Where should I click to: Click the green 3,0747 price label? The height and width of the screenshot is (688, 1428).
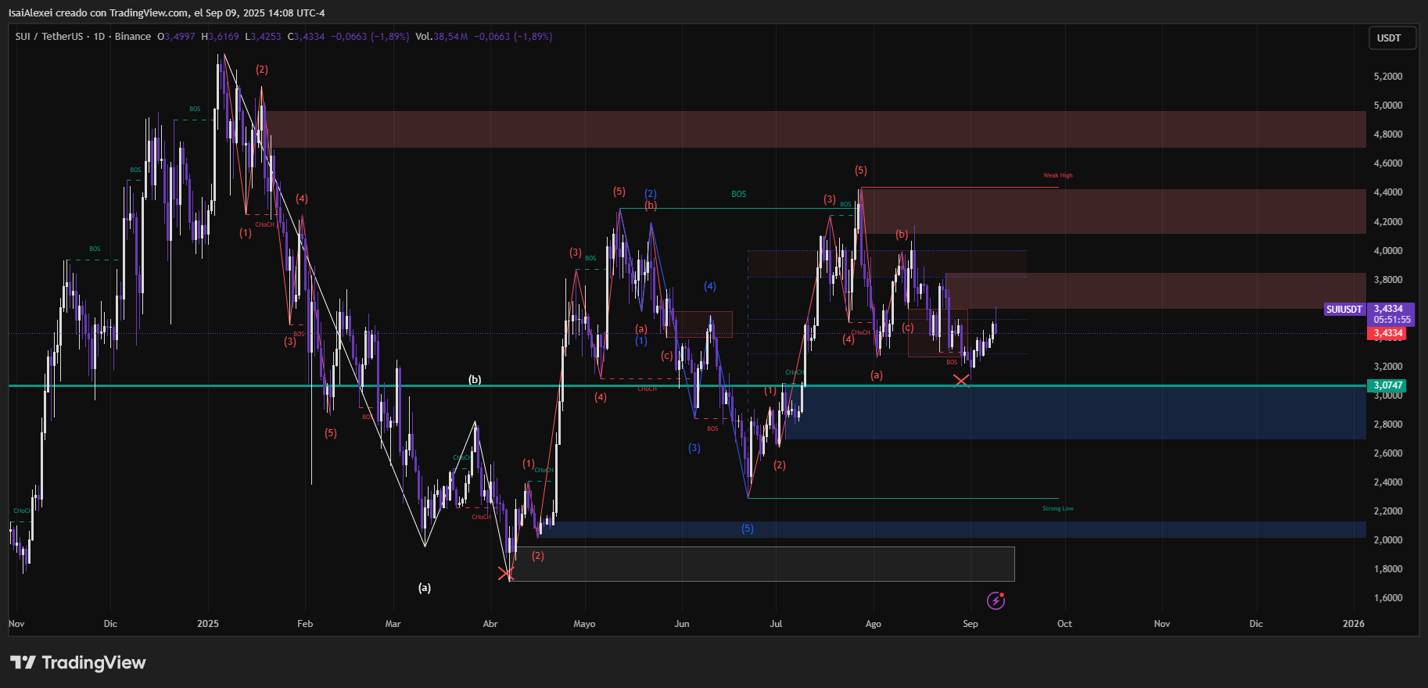coord(1388,385)
